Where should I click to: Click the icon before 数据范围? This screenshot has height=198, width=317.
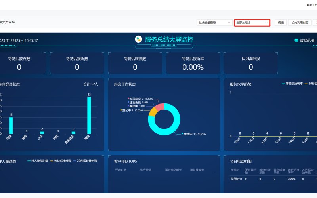point(296,40)
